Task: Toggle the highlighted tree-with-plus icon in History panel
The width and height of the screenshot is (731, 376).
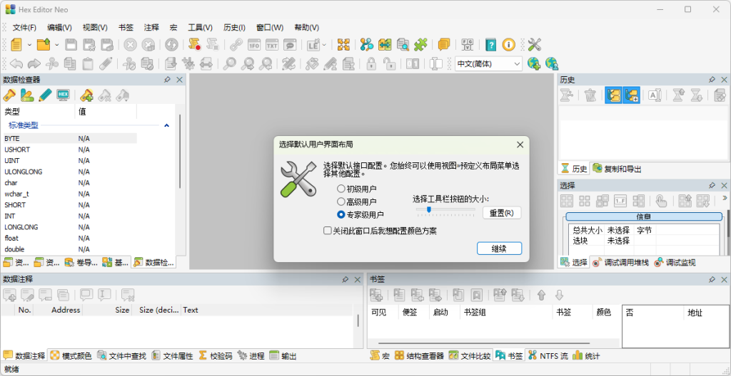Action: point(632,95)
